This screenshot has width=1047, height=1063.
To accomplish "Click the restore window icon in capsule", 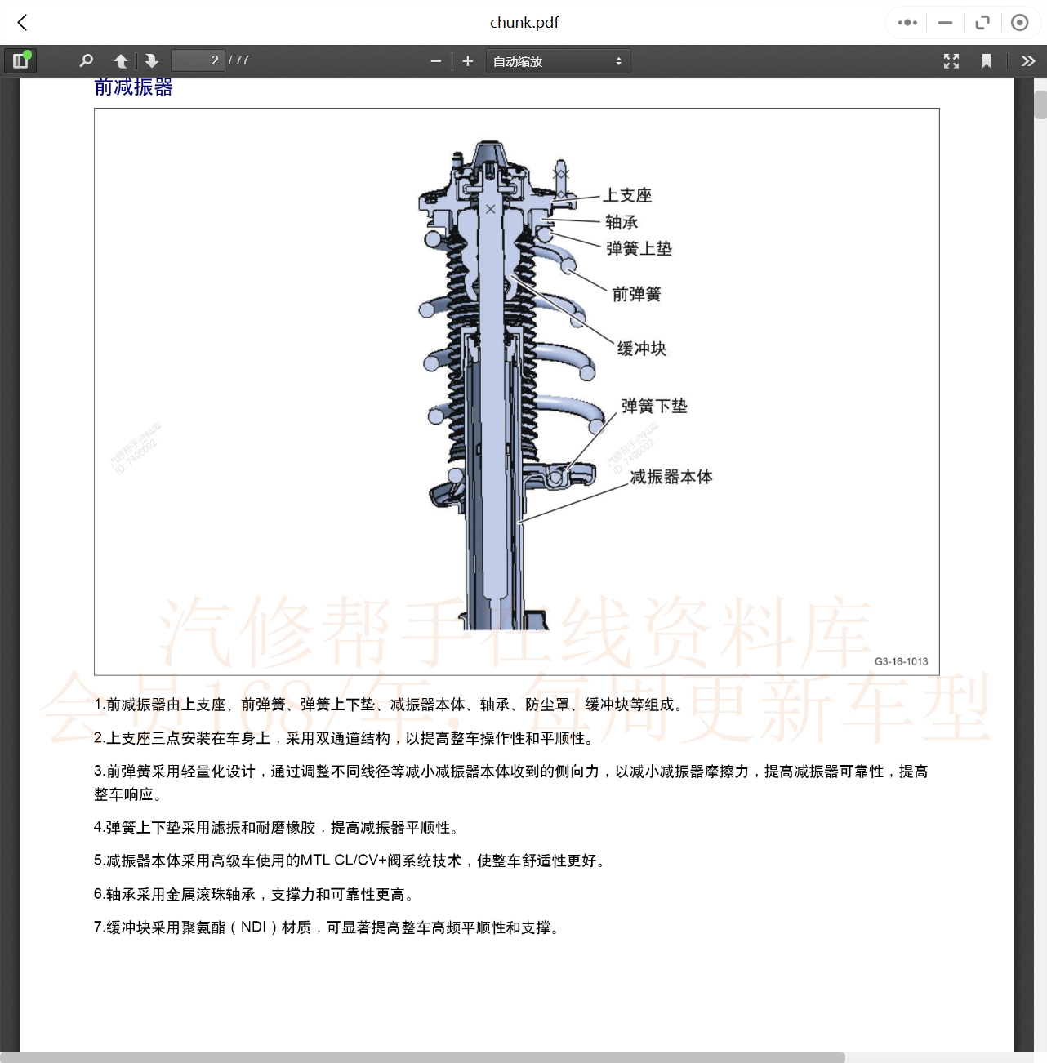I will coord(982,23).
